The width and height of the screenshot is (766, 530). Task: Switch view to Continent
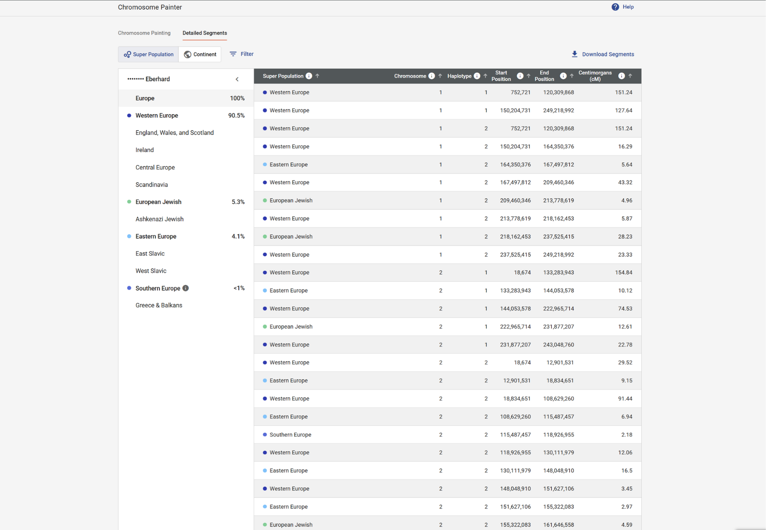200,54
